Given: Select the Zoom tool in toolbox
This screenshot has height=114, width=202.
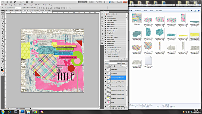Looking at the screenshot, I should (2, 66).
